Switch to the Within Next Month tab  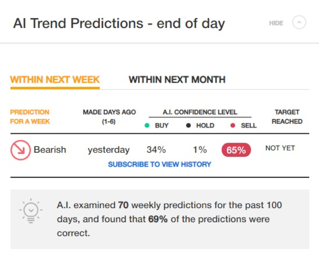tap(177, 80)
